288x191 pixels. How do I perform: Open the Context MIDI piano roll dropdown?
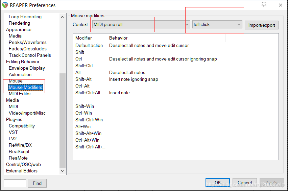141,24
